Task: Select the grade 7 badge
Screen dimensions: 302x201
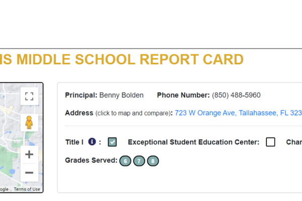Action: coord(139,161)
